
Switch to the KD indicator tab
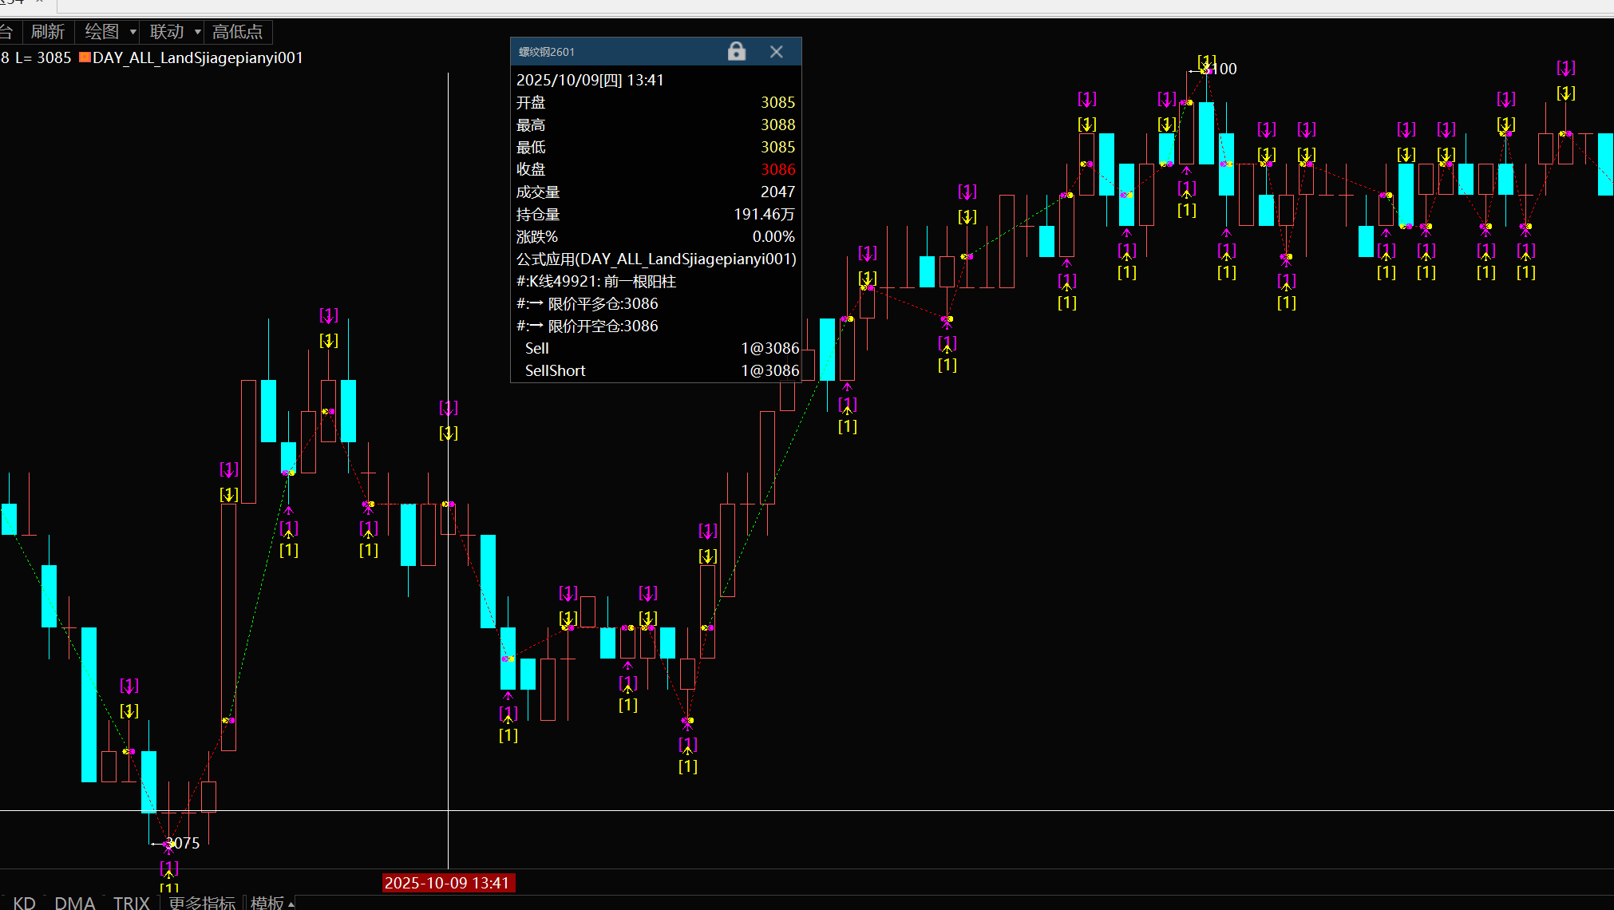24,902
